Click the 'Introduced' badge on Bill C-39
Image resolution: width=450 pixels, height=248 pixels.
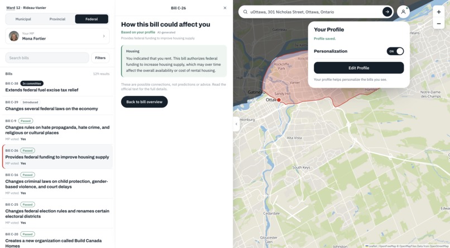click(30, 102)
